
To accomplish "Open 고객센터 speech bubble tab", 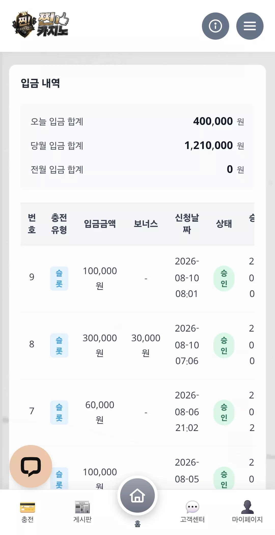I will coord(193,512).
